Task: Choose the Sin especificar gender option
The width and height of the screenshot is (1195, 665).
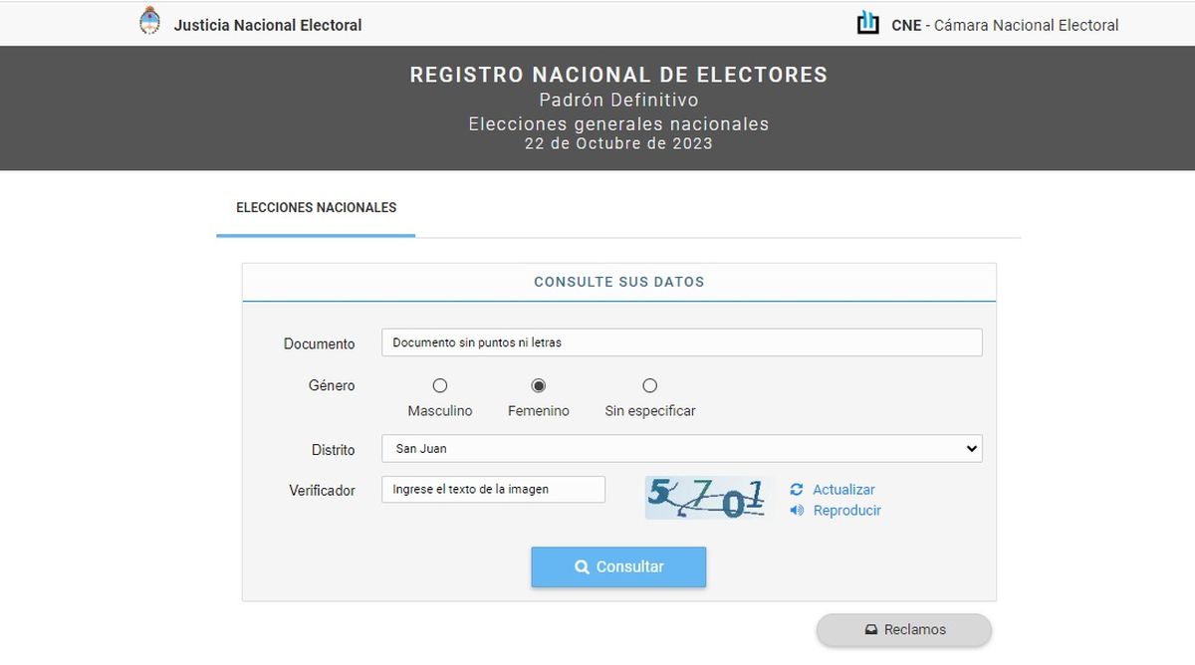Action: pos(649,386)
